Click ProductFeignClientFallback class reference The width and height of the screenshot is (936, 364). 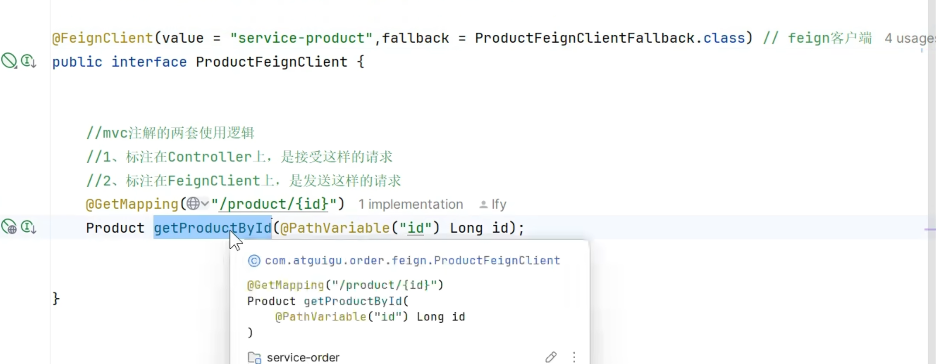coord(584,38)
